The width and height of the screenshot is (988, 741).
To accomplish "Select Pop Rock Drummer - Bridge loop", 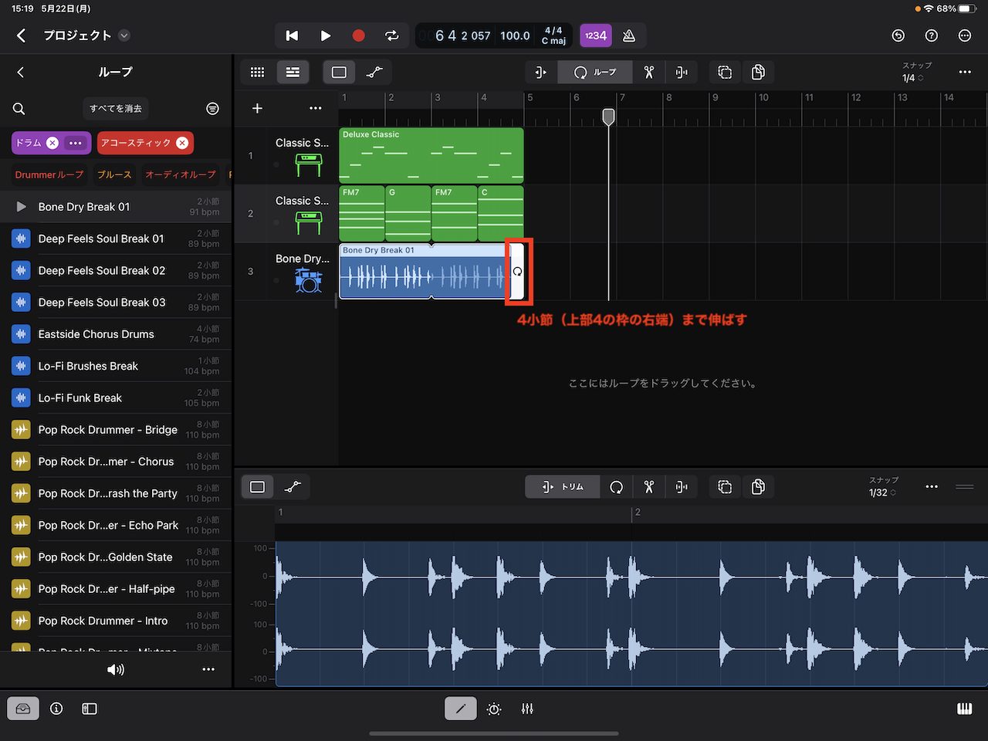I will [116, 430].
